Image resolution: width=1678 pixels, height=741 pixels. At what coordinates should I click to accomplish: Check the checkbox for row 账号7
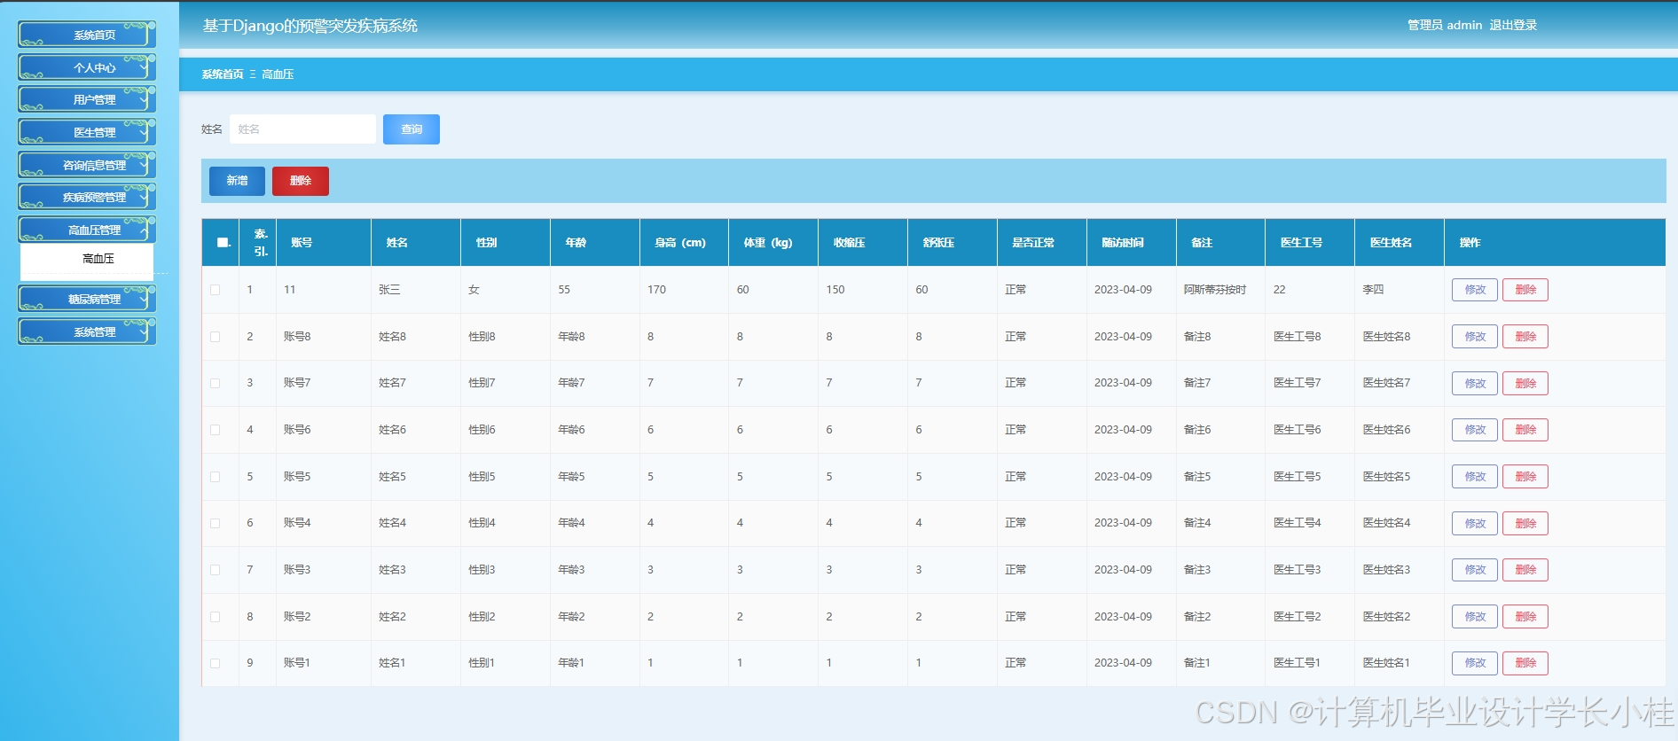pos(216,383)
